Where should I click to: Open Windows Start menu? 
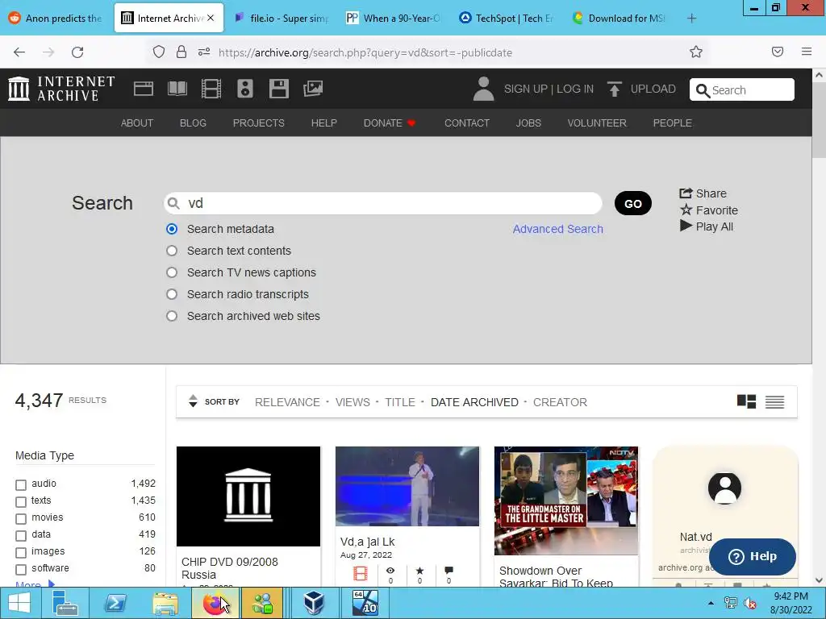tap(19, 603)
